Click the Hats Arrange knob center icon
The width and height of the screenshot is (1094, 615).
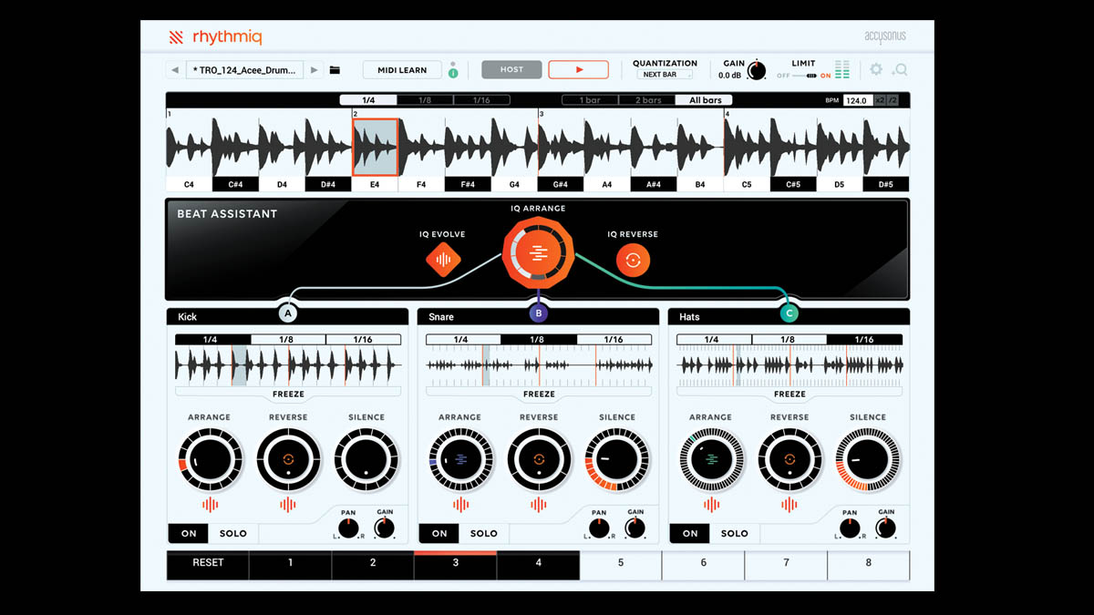[711, 459]
